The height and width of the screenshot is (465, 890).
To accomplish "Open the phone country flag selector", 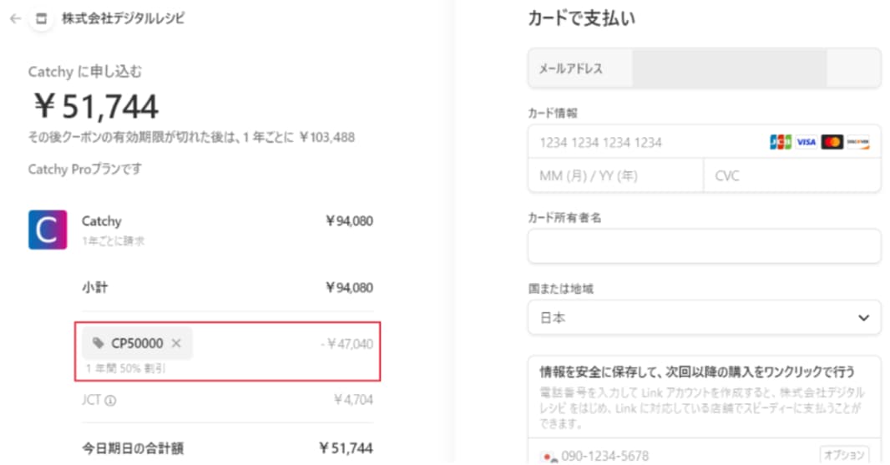I will (x=549, y=456).
